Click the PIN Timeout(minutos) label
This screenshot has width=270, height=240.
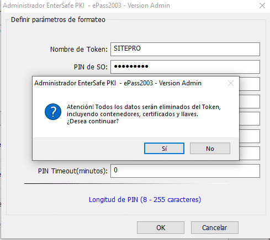73,171
